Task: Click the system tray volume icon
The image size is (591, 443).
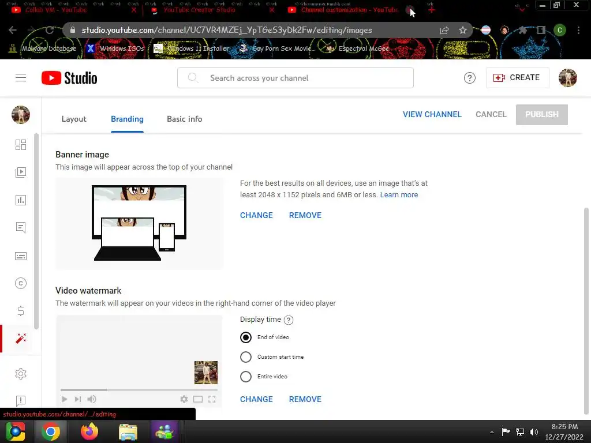Action: click(534, 431)
